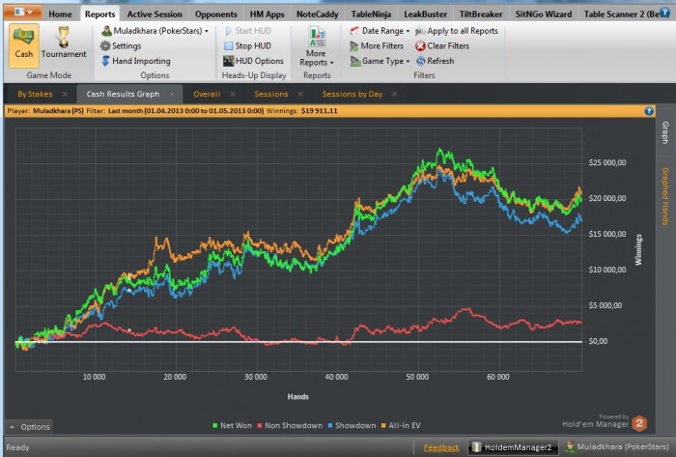Image resolution: width=676 pixels, height=457 pixels.
Task: Click the Ready status text
Action: [17, 447]
